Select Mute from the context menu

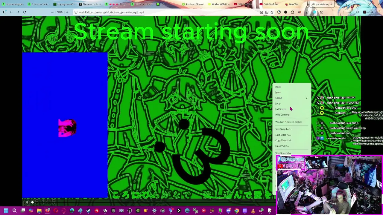[x=278, y=92]
